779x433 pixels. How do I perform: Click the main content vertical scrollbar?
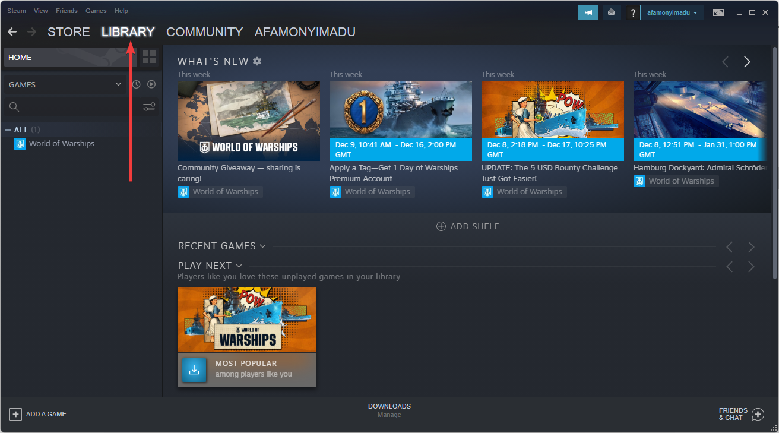pyautogui.click(x=775, y=162)
